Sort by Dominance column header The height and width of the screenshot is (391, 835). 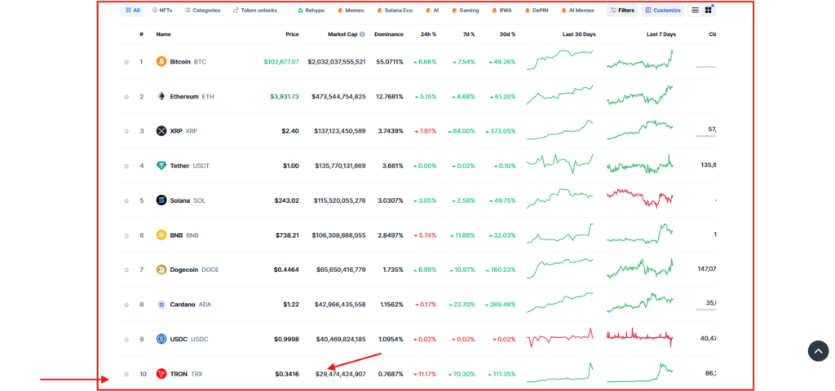point(389,34)
